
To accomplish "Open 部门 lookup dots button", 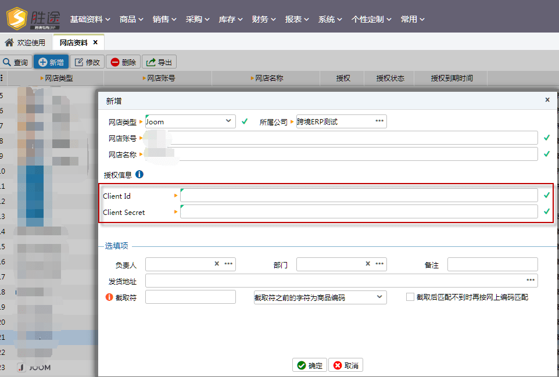I will 379,264.
